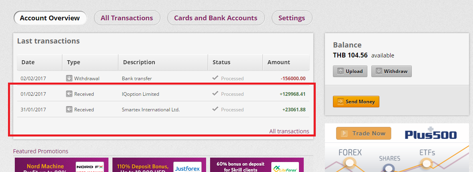This screenshot has width=473, height=172.
Task: Click the Processed checkmark for Bank transfer
Action: [x=215, y=78]
